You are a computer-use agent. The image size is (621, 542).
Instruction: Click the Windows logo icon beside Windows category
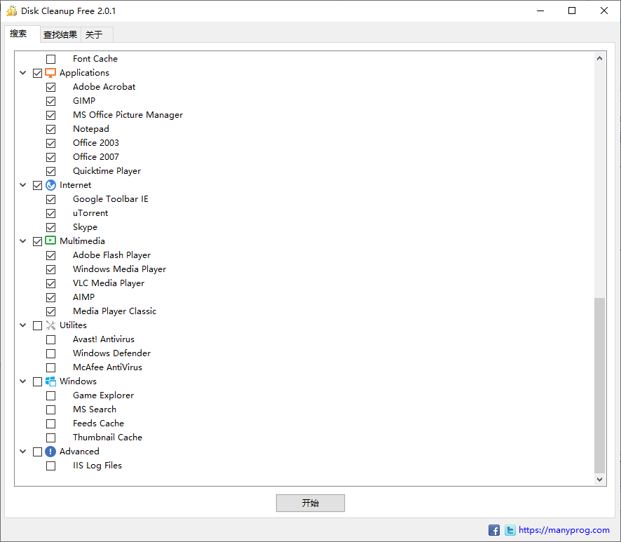tap(50, 381)
